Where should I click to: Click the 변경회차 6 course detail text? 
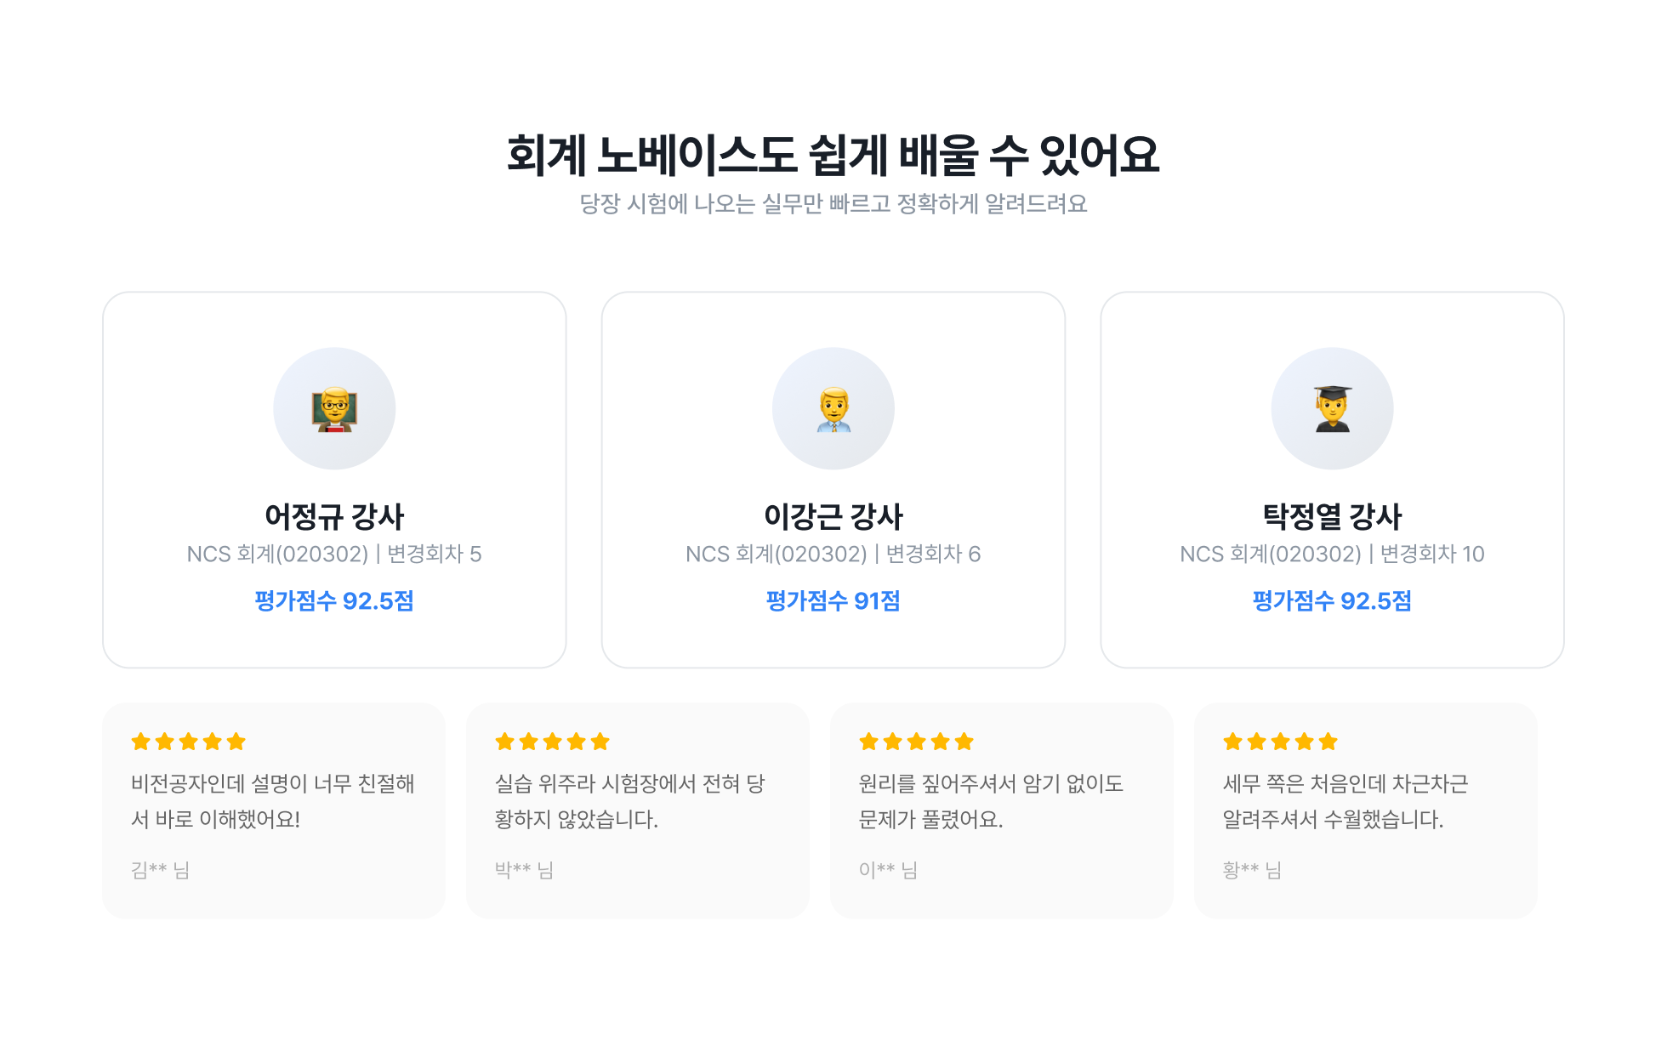point(934,554)
